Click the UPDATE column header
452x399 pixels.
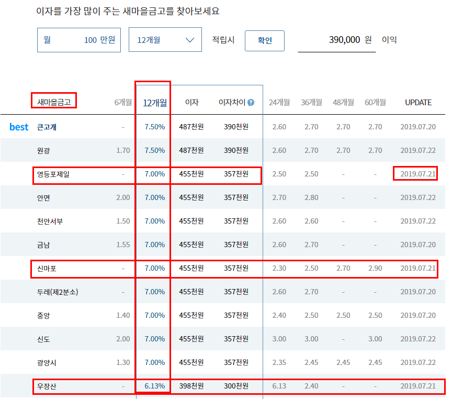pyautogui.click(x=419, y=103)
